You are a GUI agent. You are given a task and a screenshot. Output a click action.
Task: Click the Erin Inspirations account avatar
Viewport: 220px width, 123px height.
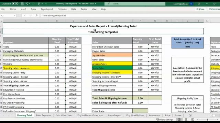coord(191,4)
